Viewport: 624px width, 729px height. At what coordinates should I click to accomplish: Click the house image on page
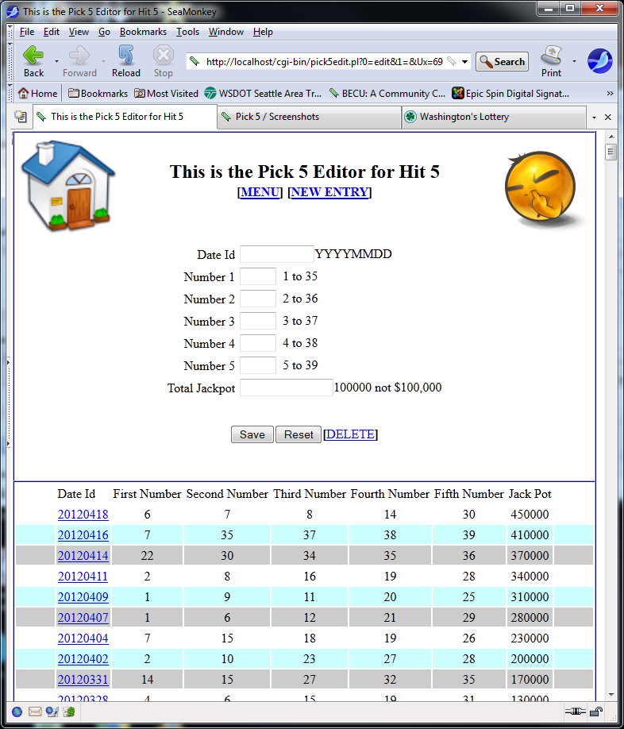point(68,186)
